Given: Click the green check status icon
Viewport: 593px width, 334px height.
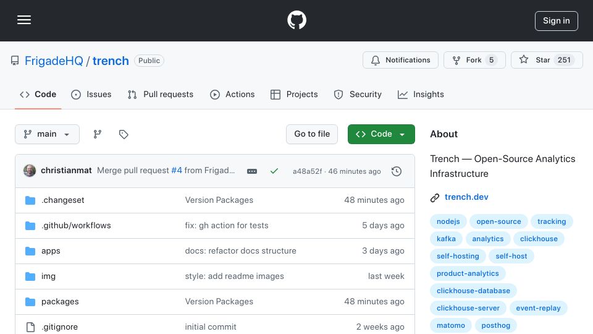Looking at the screenshot, I should [274, 171].
